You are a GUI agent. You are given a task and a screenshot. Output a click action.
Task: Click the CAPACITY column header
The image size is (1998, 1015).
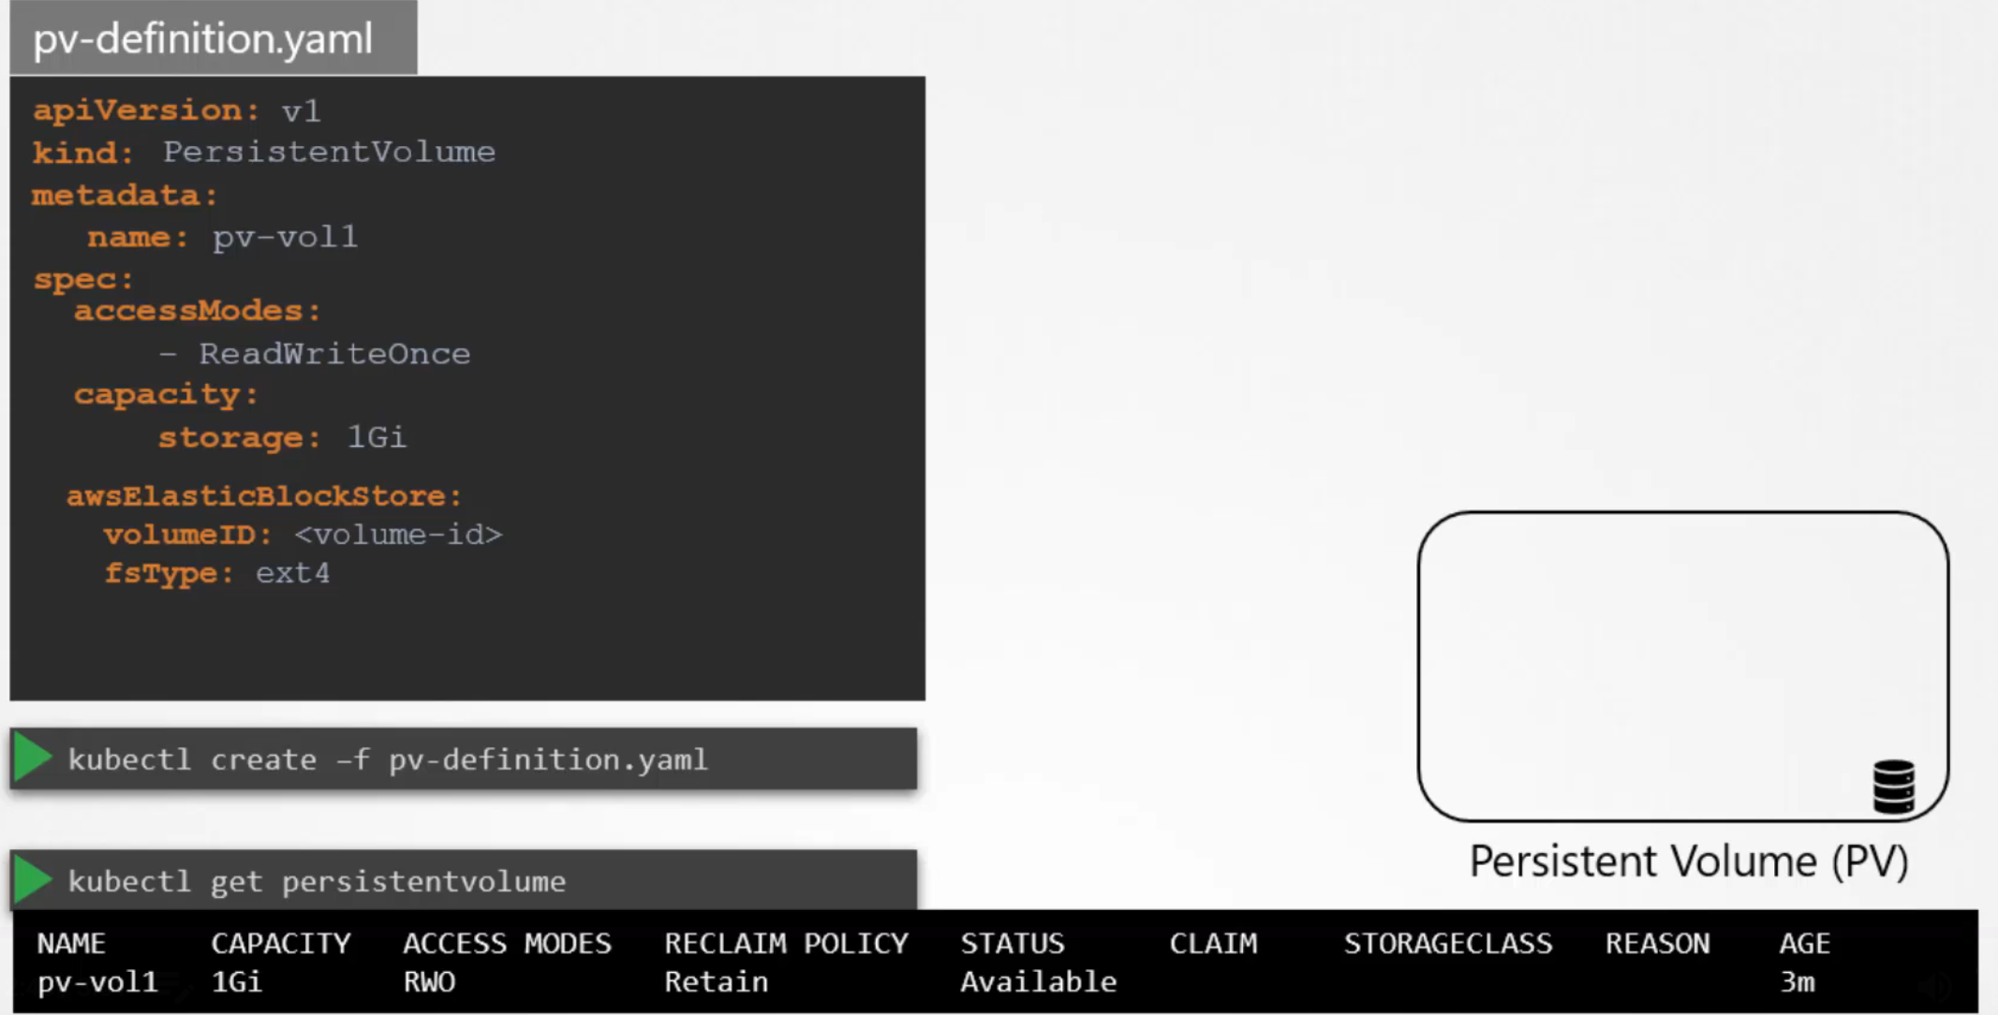281,943
